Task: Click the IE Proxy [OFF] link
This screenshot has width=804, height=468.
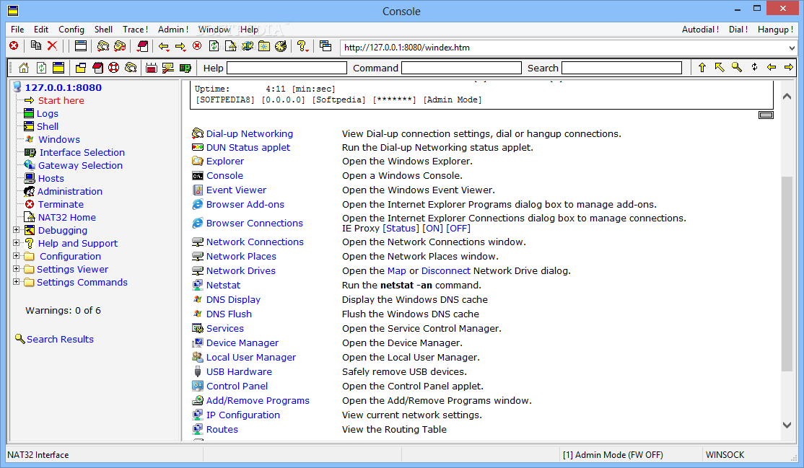Action: click(458, 229)
